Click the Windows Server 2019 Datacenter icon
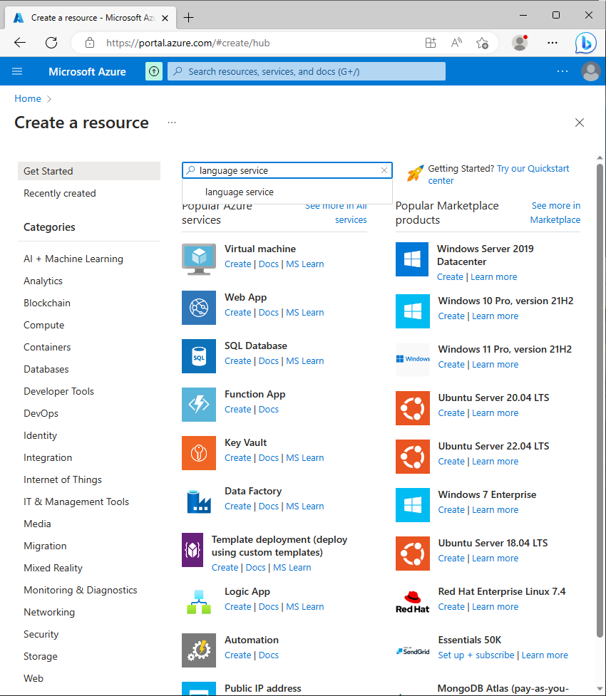 [x=412, y=259]
